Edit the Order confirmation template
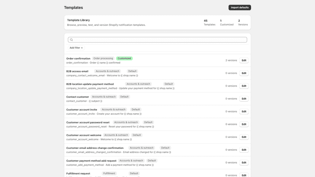315x177 pixels. 244,60
